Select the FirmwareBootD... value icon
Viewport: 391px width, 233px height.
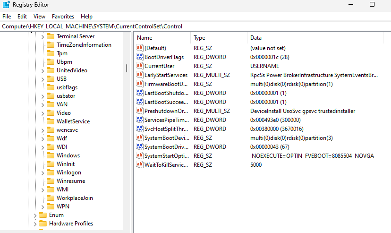pos(140,84)
